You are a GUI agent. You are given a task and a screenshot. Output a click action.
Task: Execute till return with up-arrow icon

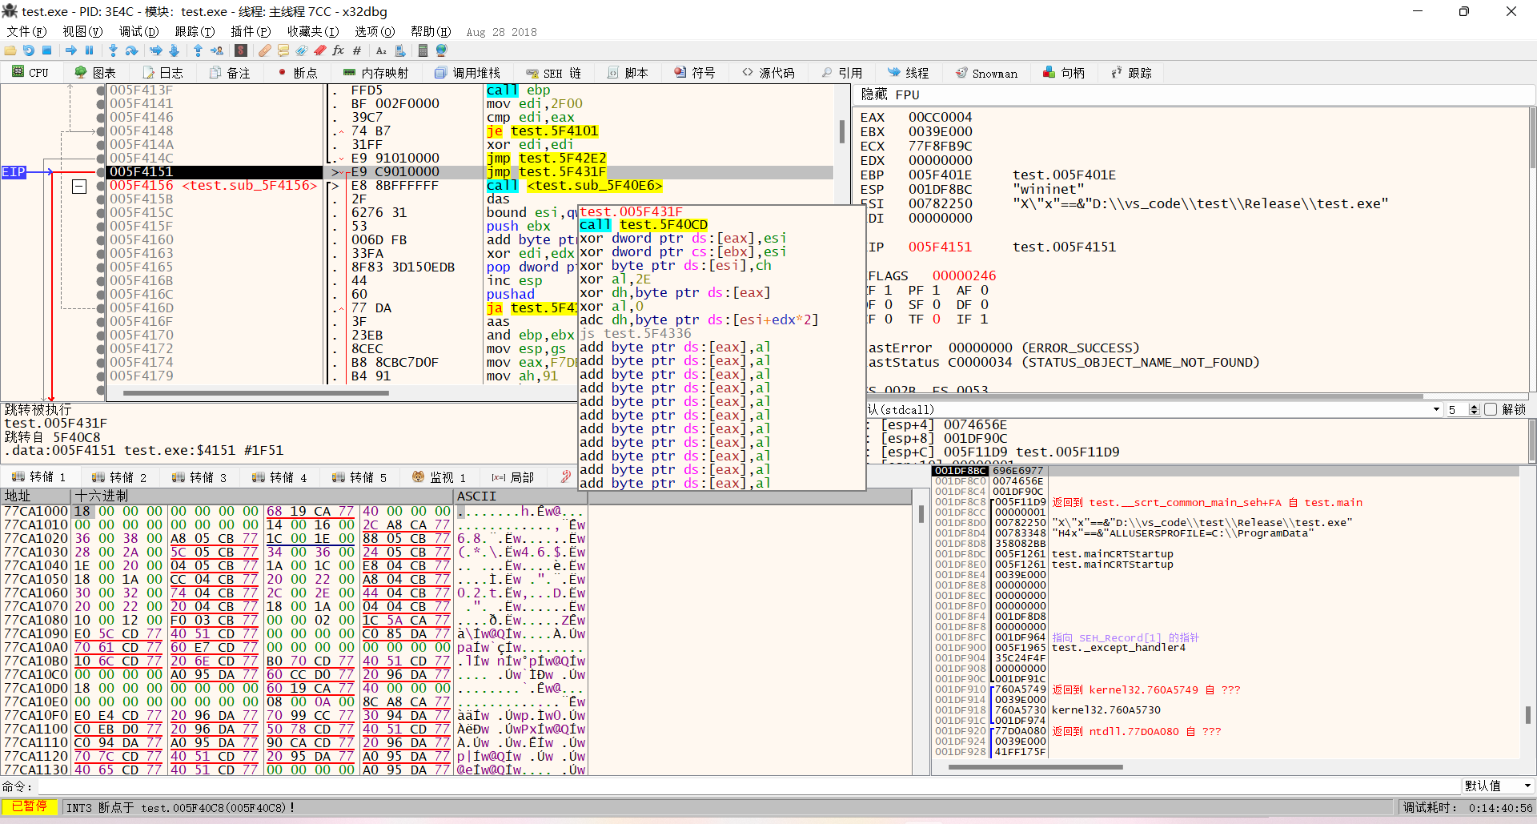pyautogui.click(x=198, y=50)
